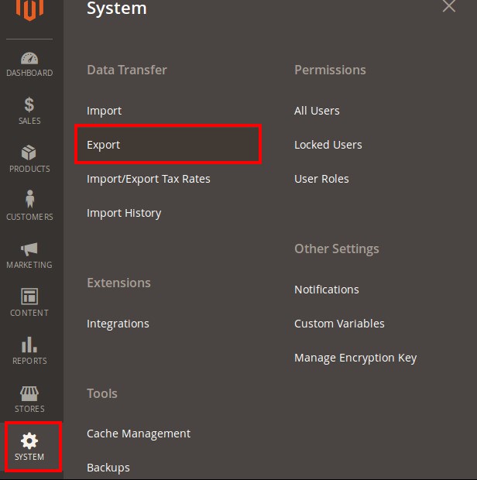Open Cache Management tool

coord(139,434)
